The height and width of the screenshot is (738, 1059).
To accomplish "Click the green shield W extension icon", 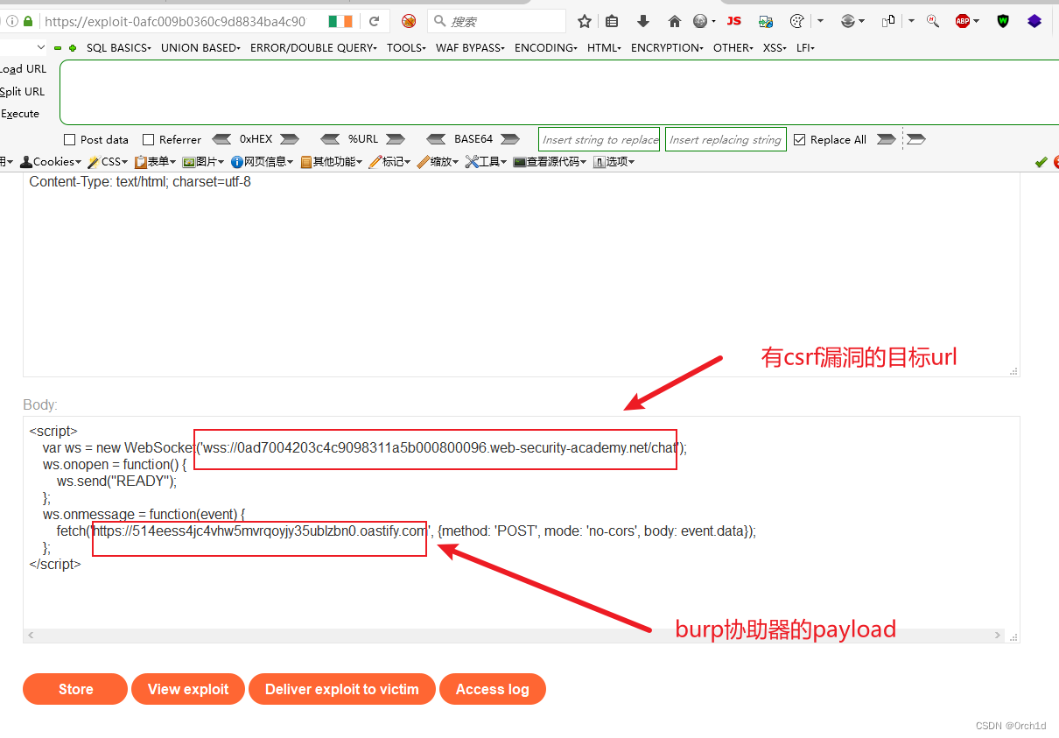I will pos(1003,21).
